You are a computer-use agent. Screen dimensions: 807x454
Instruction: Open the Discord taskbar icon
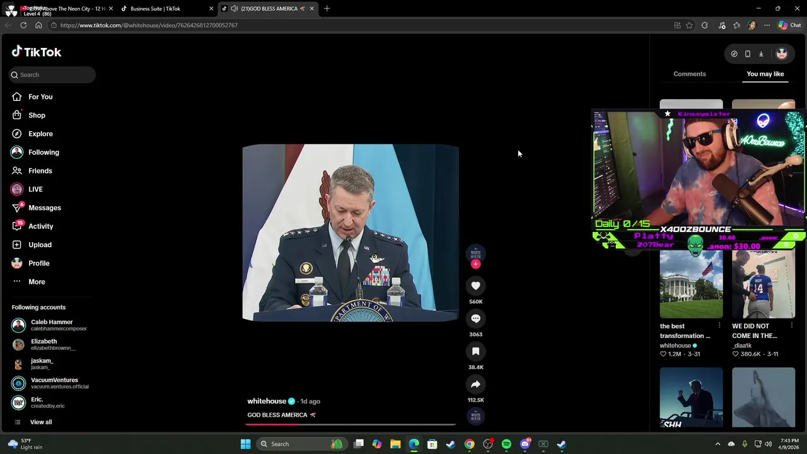pos(525,444)
